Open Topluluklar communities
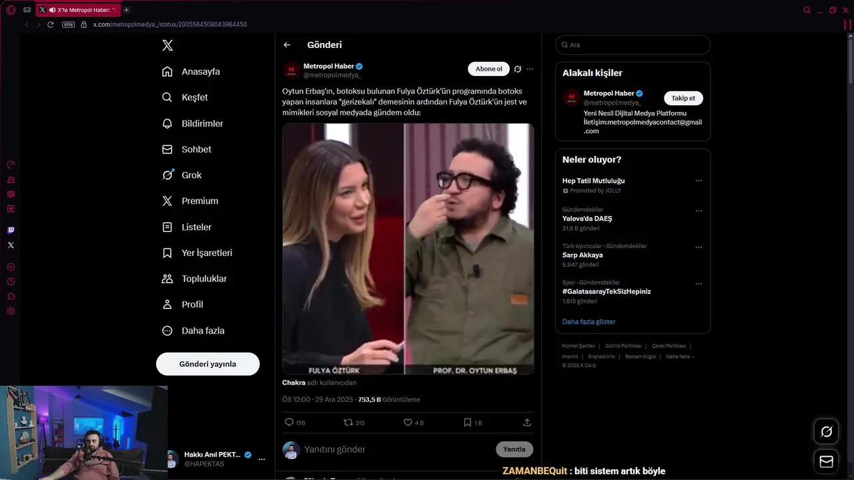This screenshot has height=480, width=854. click(195, 279)
